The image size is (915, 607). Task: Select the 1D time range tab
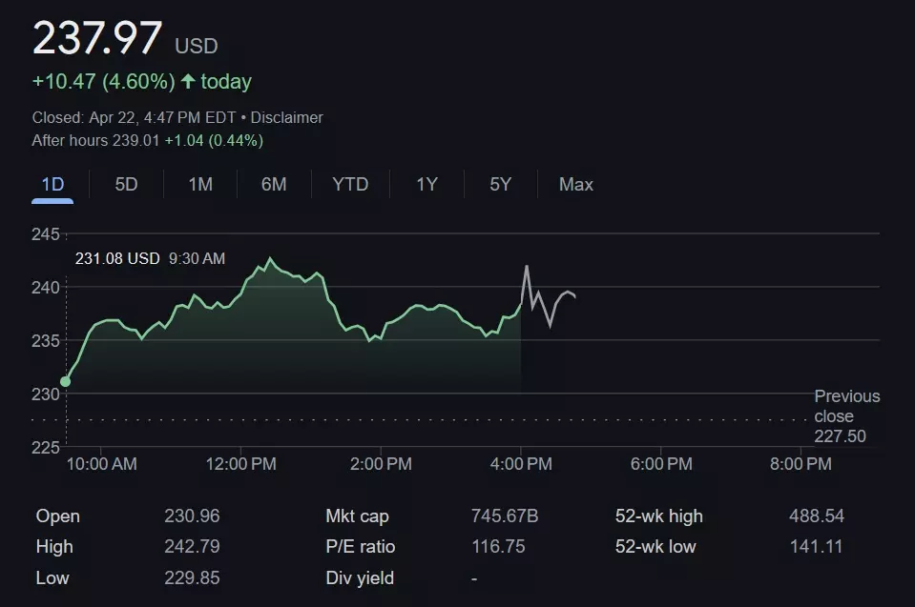pyautogui.click(x=52, y=185)
